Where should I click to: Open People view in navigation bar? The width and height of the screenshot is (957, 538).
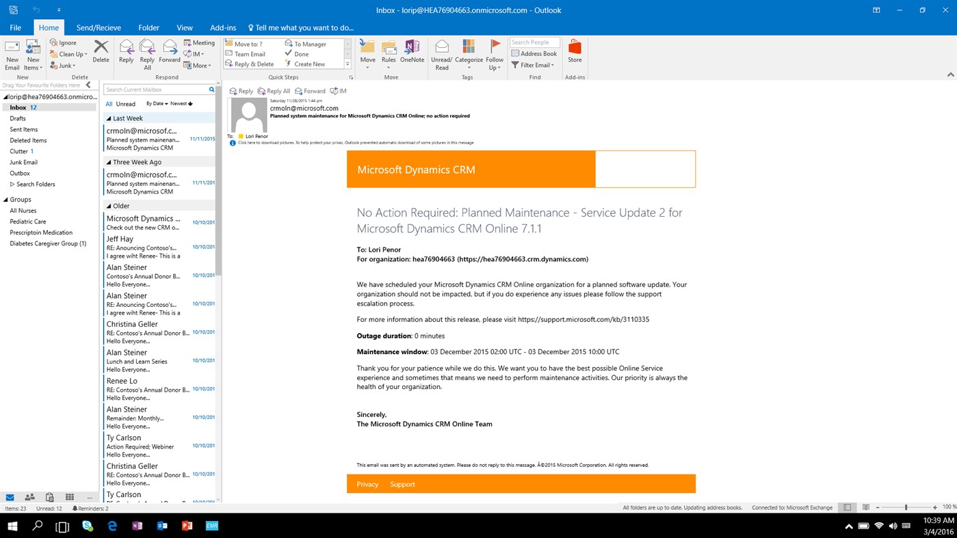tap(29, 497)
